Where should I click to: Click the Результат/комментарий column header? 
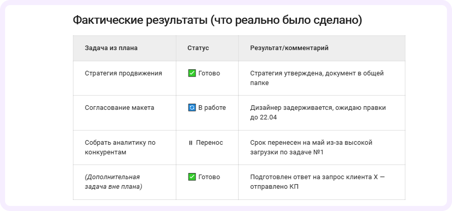click(289, 48)
